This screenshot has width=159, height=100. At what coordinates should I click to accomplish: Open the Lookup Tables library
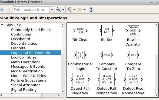coord(24,57)
